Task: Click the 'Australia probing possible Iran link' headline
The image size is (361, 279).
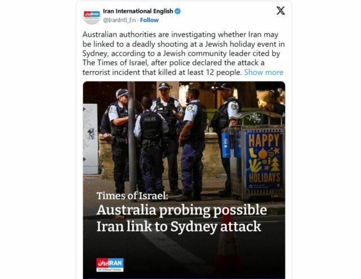Action: tap(182, 218)
